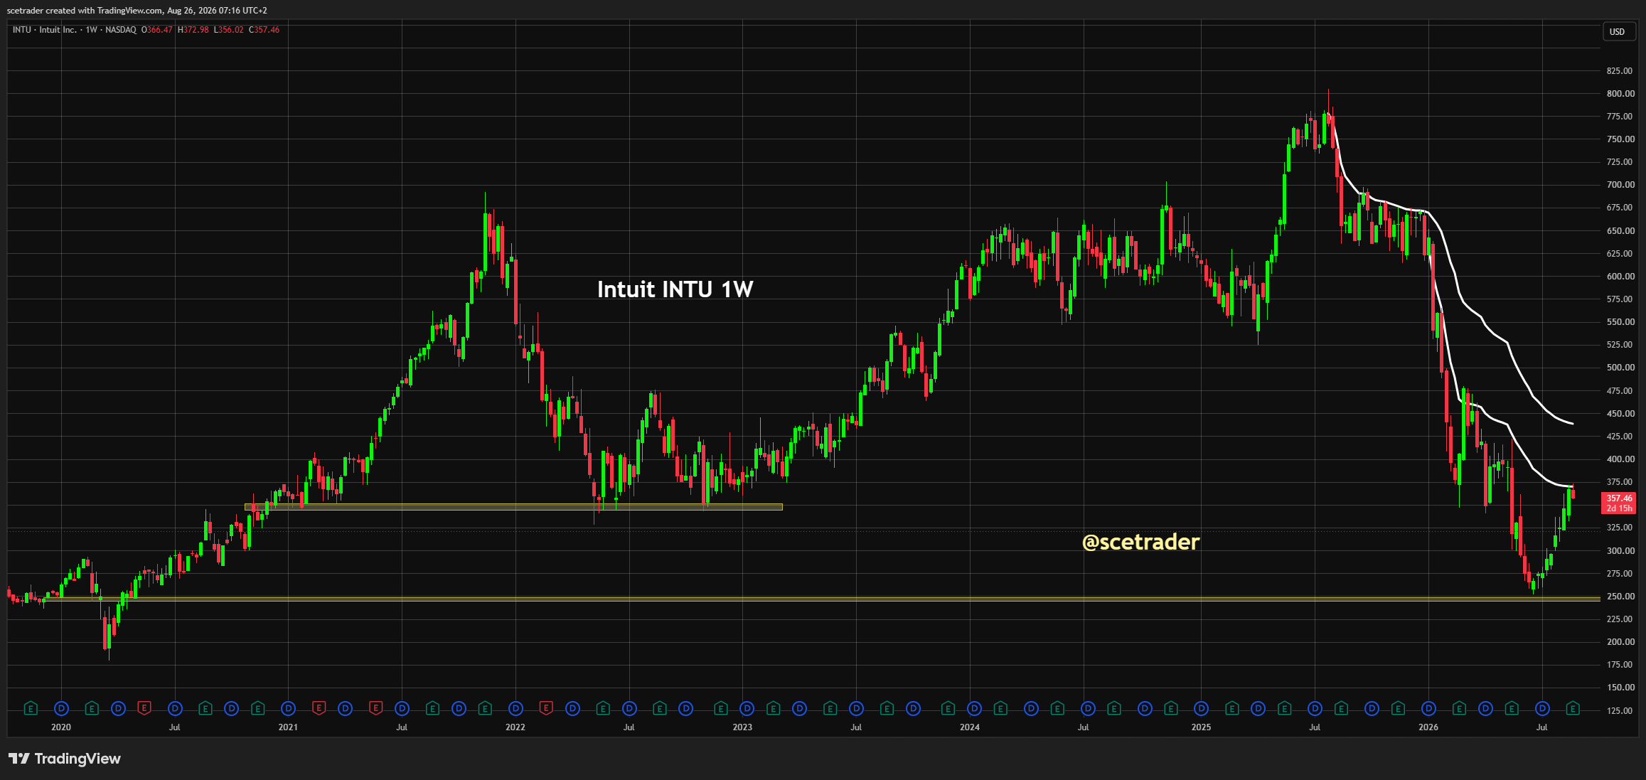Click the 2025 time axis label
This screenshot has height=780, width=1646.
click(1201, 727)
